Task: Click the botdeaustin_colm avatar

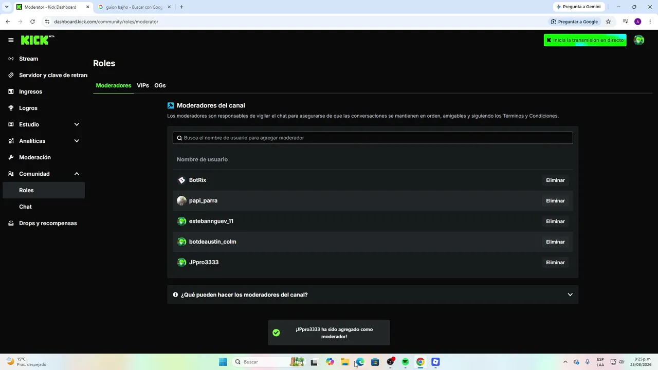Action: 181,242
